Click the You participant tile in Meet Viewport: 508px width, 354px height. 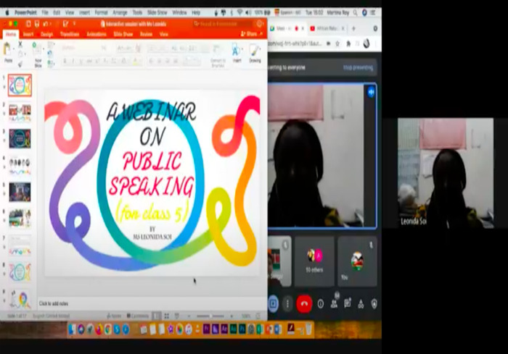(357, 261)
